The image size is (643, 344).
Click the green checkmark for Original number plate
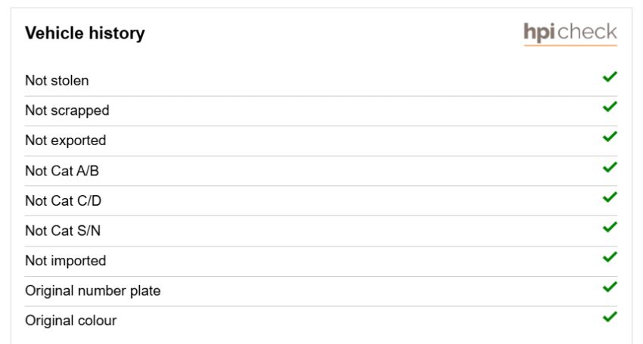pyautogui.click(x=610, y=287)
